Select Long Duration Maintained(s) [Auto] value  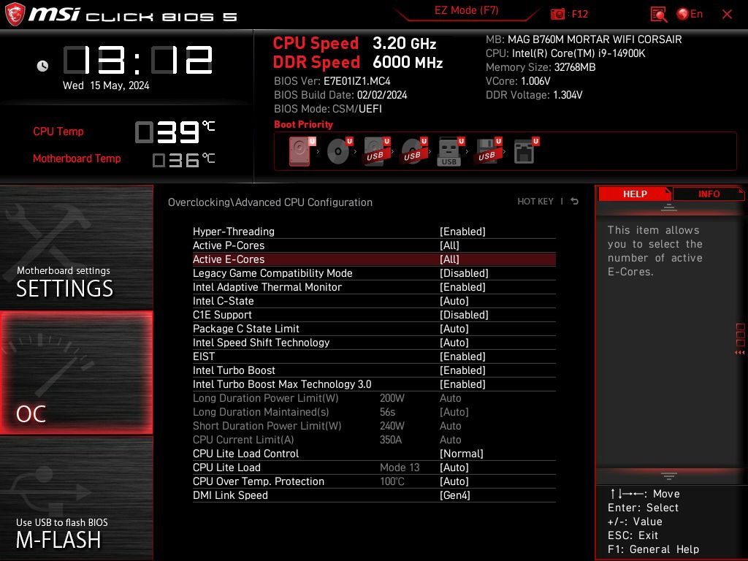[454, 412]
